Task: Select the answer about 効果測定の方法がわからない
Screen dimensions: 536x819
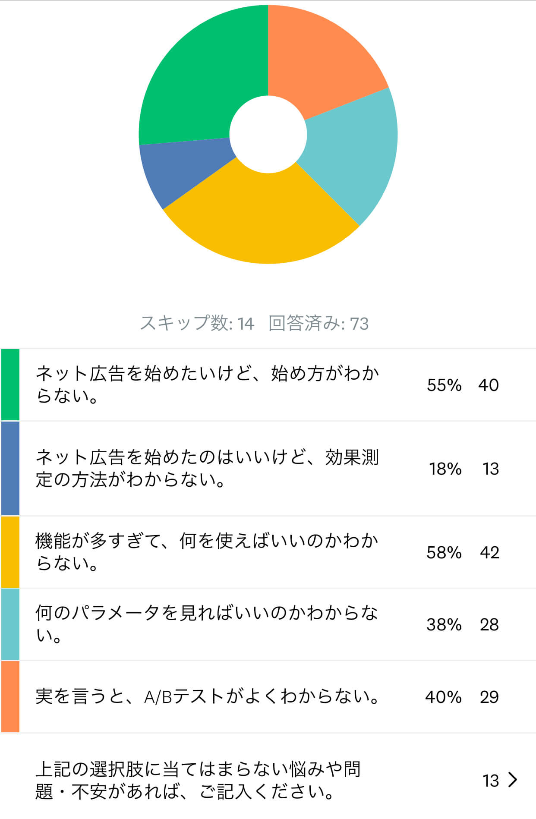Action: coord(268,468)
